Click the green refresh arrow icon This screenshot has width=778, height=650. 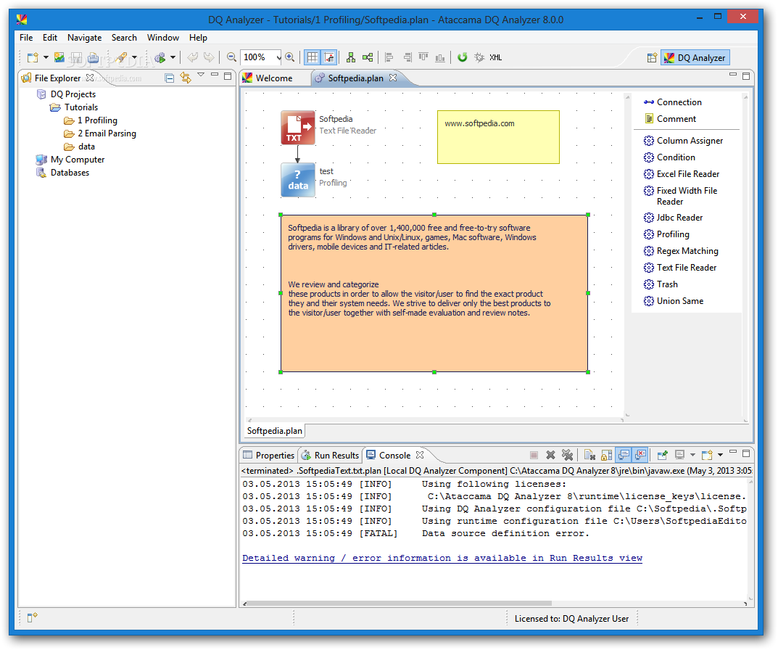[x=463, y=57]
